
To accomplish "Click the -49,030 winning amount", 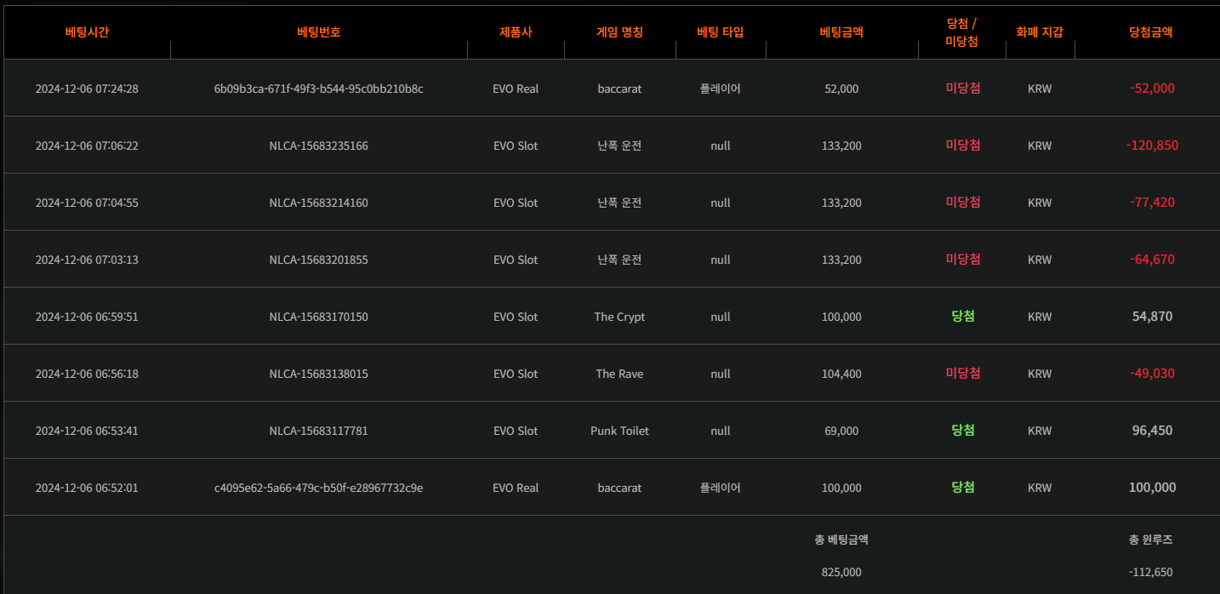I will tap(1152, 374).
